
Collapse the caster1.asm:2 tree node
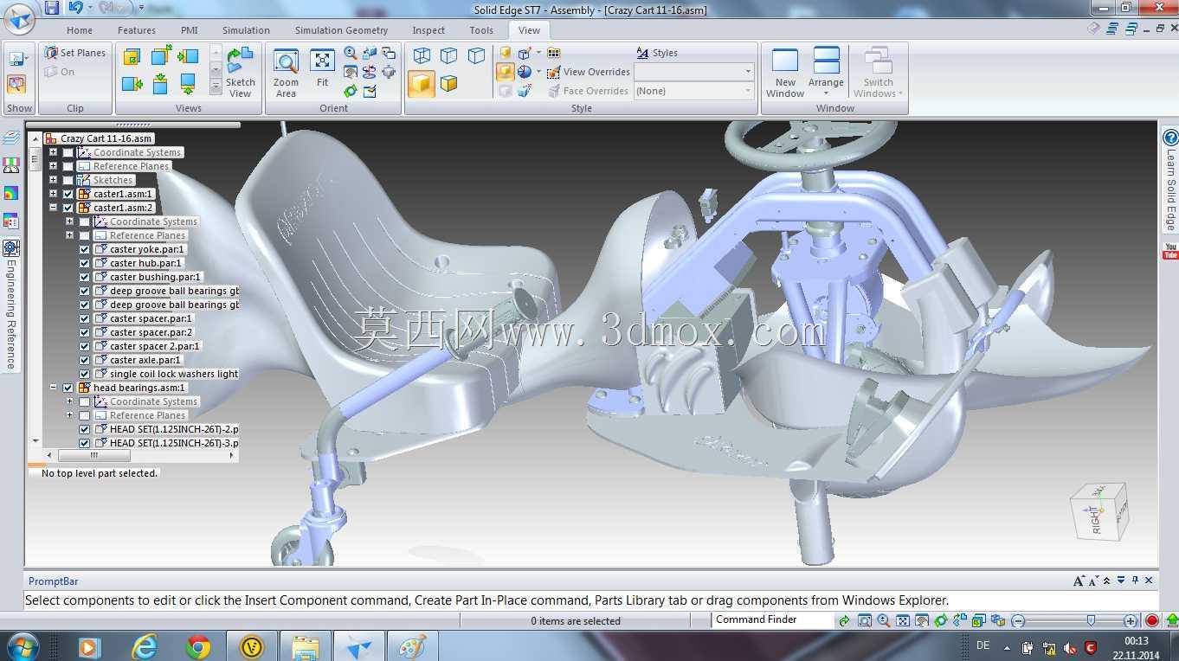(x=54, y=208)
